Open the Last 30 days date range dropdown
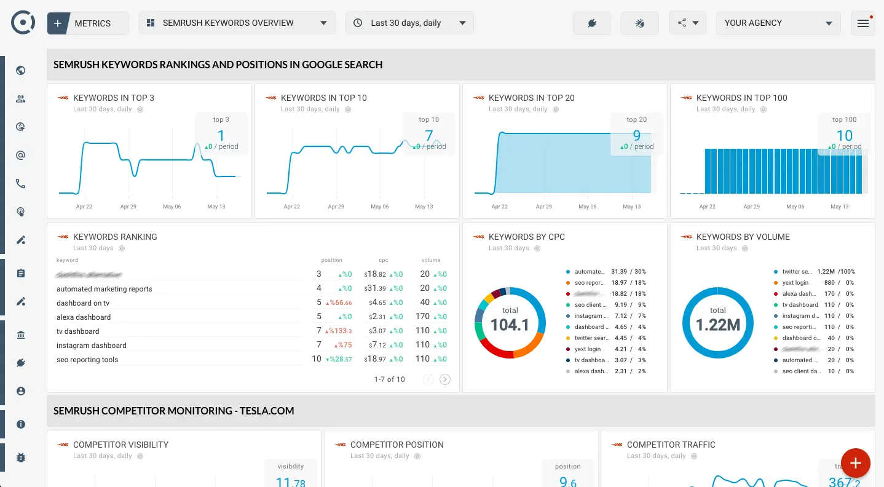 [x=409, y=23]
